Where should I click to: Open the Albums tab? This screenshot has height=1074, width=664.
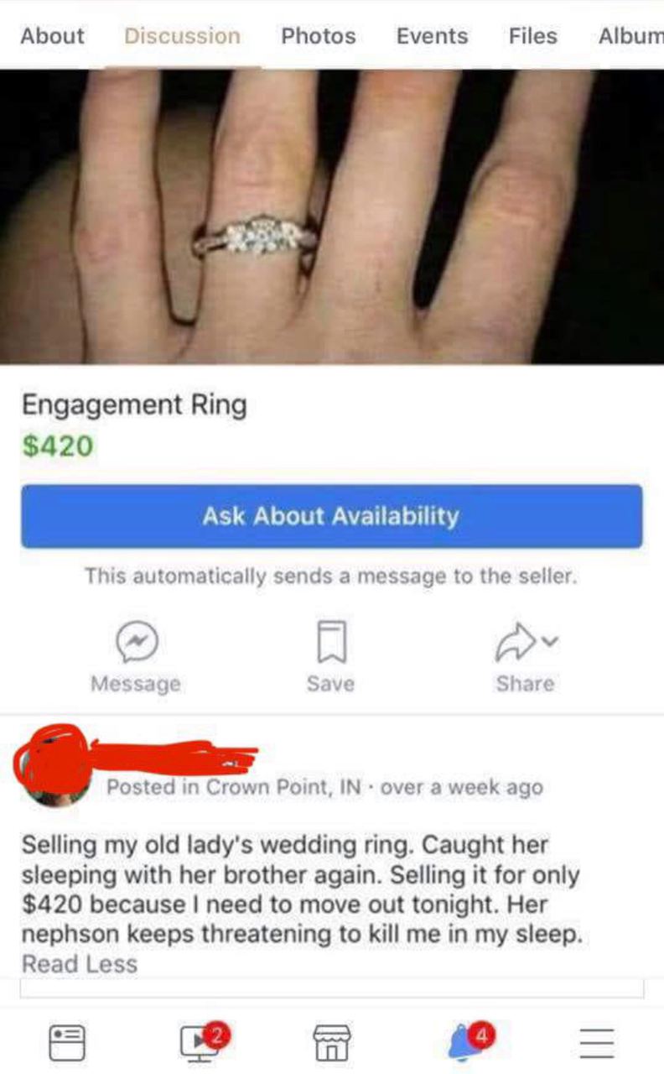point(631,36)
